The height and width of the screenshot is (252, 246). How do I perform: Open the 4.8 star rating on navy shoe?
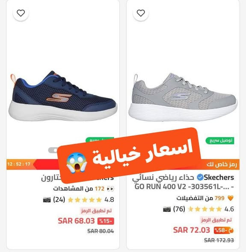click(x=91, y=200)
